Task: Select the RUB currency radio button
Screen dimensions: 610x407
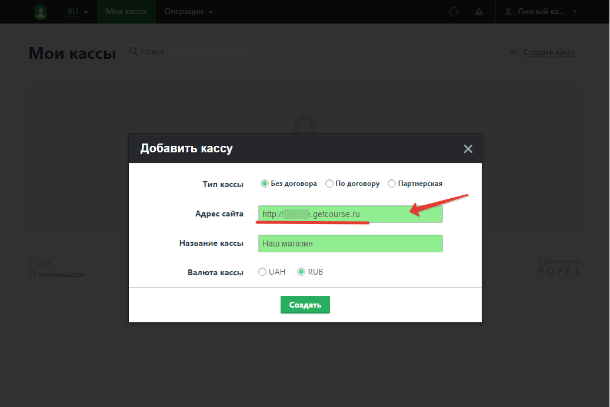Action: click(x=301, y=272)
